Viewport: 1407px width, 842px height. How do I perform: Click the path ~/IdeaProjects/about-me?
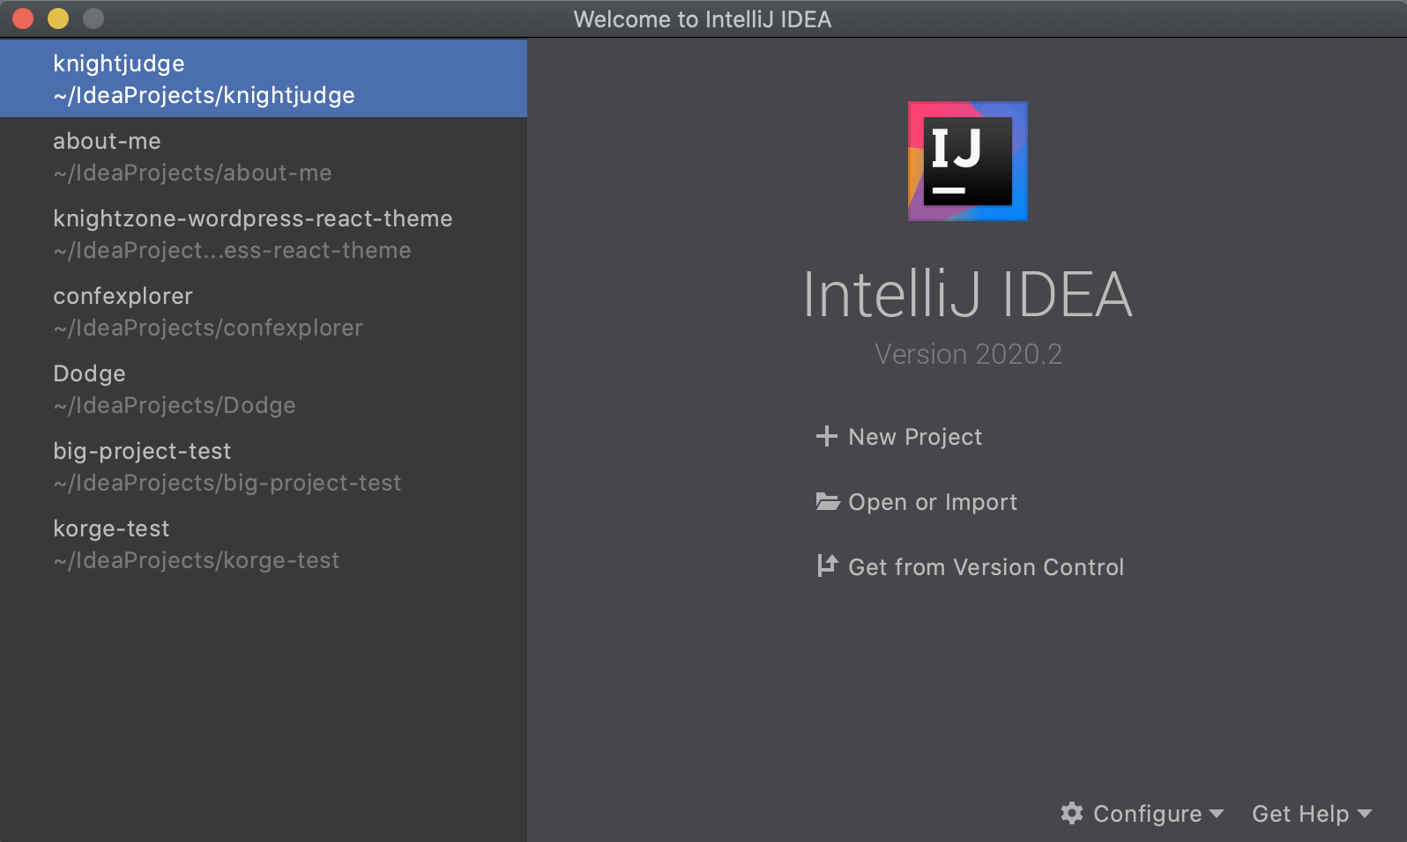pyautogui.click(x=192, y=173)
